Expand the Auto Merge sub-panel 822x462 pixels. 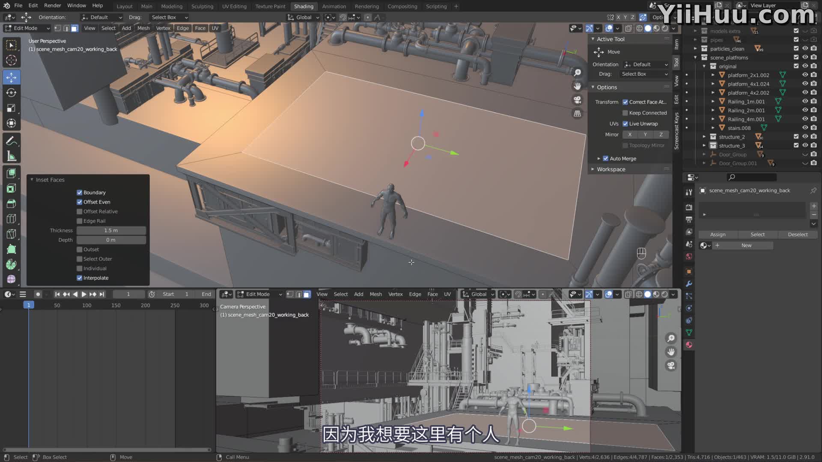[599, 159]
